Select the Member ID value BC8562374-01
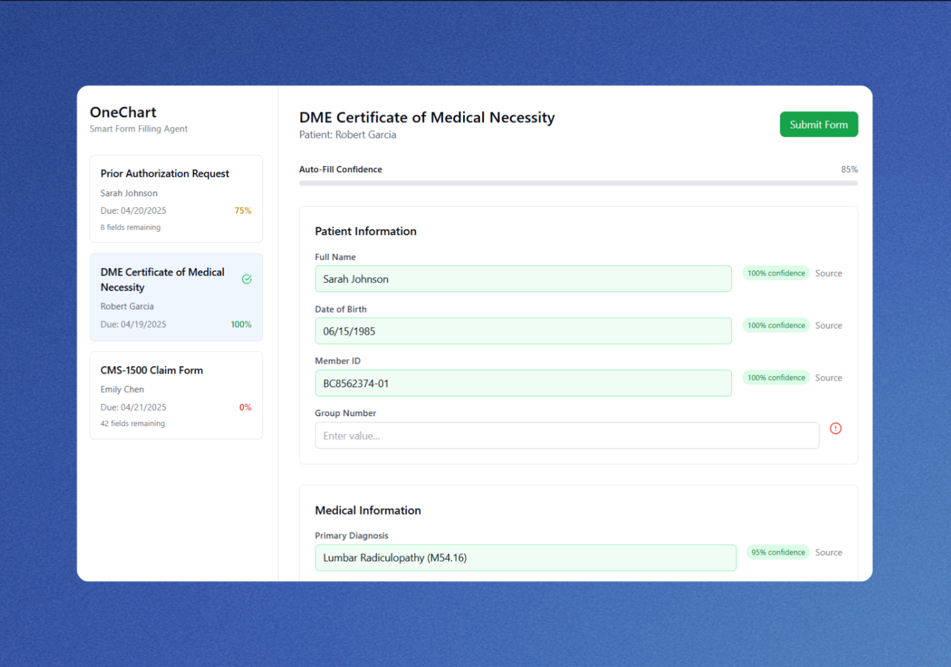Image resolution: width=951 pixels, height=667 pixels. pyautogui.click(x=523, y=383)
